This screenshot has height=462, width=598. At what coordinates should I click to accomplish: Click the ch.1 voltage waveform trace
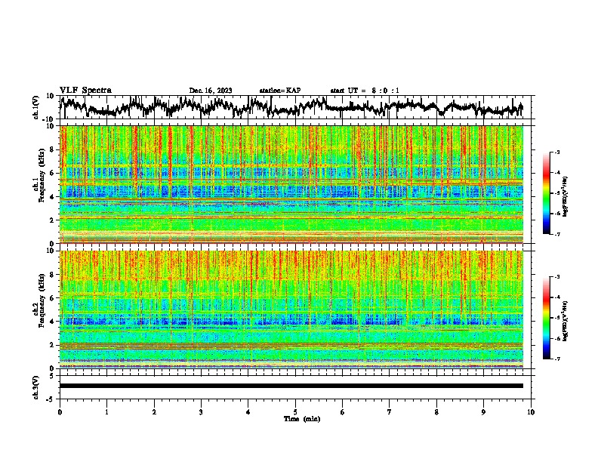(x=291, y=107)
